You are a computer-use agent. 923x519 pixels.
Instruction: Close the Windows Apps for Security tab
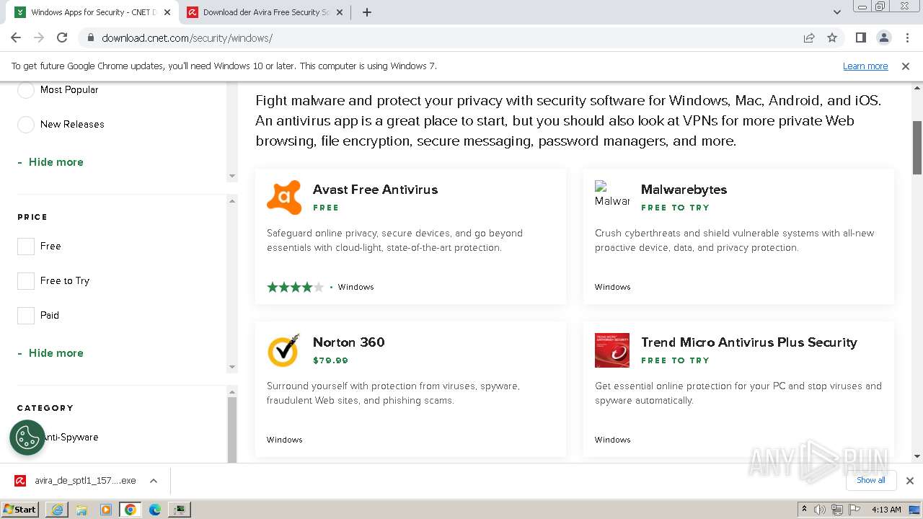coord(167,12)
